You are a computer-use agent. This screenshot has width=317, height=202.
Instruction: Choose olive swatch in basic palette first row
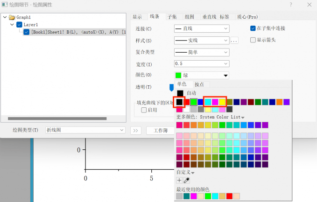tap(229, 102)
